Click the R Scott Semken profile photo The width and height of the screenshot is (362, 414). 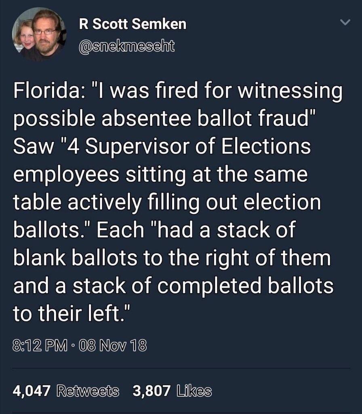pos(39,35)
